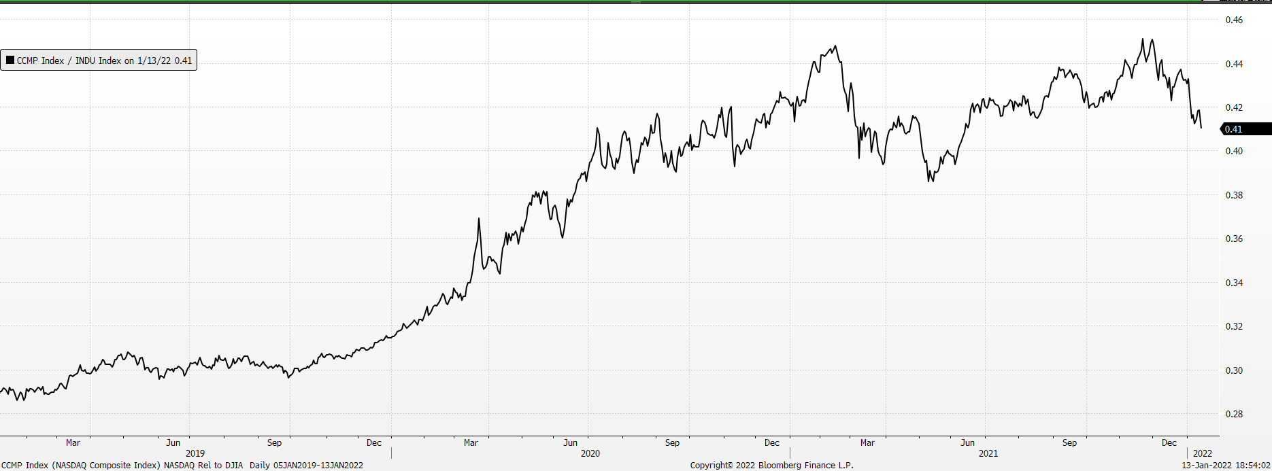Image resolution: width=1272 pixels, height=471 pixels.
Task: Click the CCMP Index / INDU Index legend box
Action: pos(99,60)
